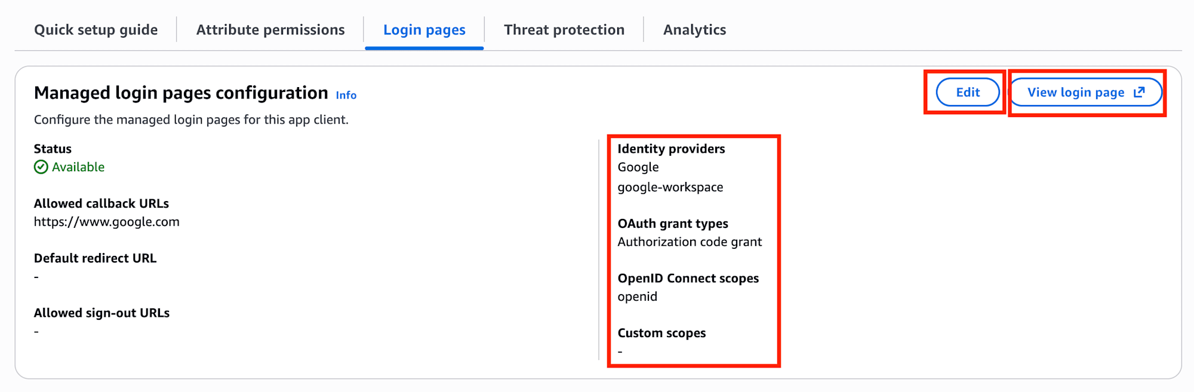Select the Google identity provider entry
This screenshot has width=1194, height=392.
(x=638, y=167)
